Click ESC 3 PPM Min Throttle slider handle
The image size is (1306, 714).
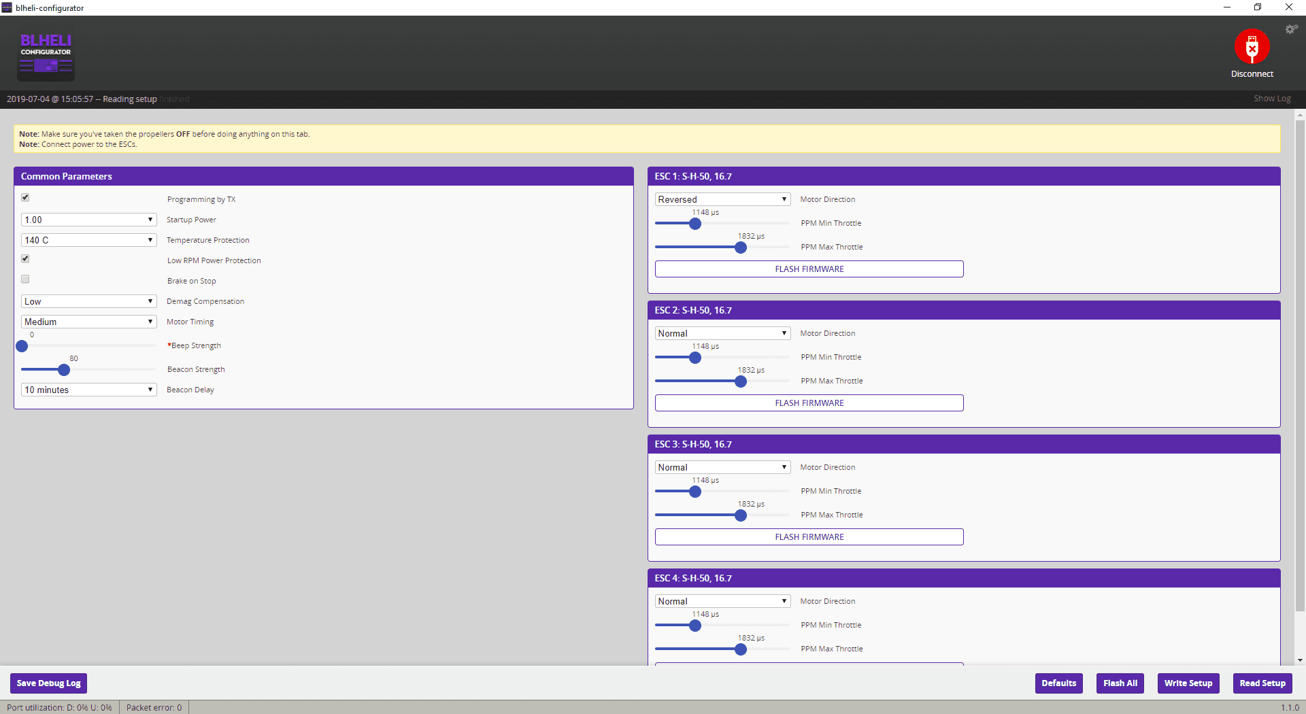point(695,492)
